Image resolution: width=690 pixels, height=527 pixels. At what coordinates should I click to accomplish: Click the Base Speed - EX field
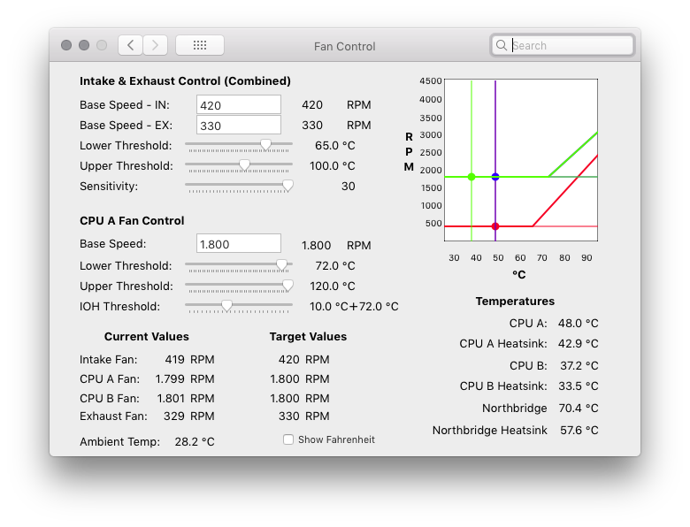pyautogui.click(x=238, y=126)
